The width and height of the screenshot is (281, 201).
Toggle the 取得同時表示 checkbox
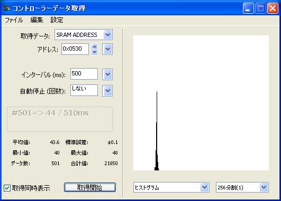click(x=7, y=188)
